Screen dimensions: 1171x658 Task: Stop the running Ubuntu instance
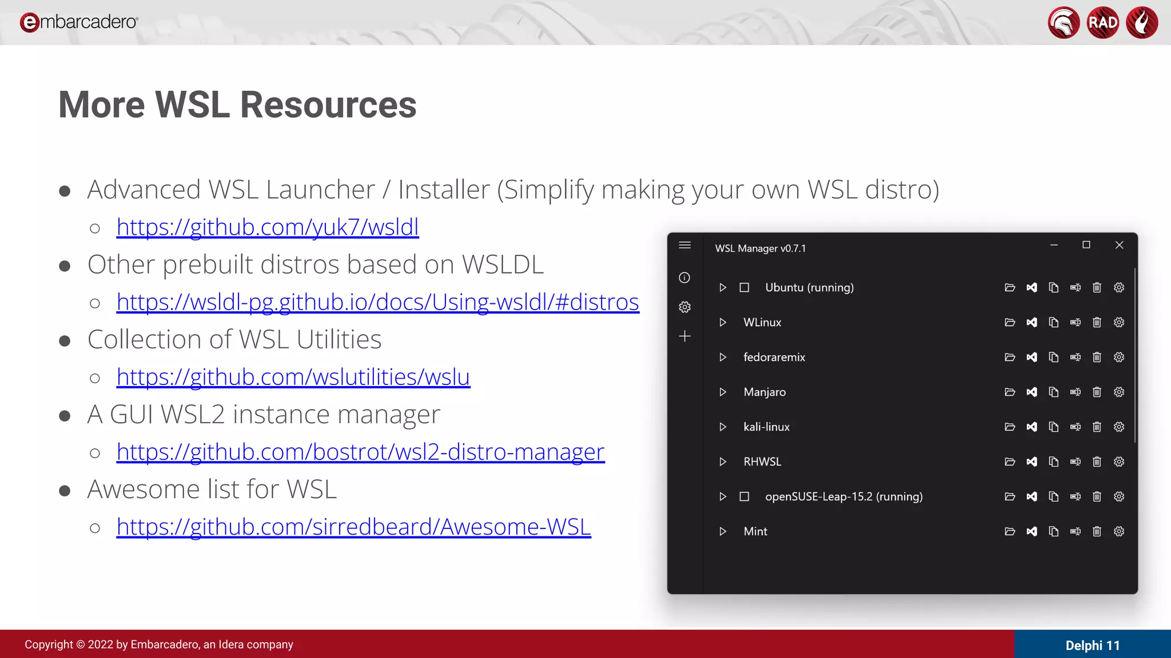[744, 287]
